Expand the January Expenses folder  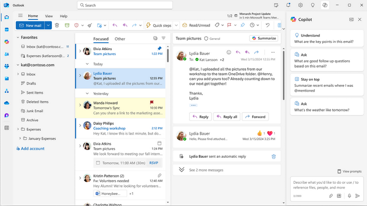[20, 138]
